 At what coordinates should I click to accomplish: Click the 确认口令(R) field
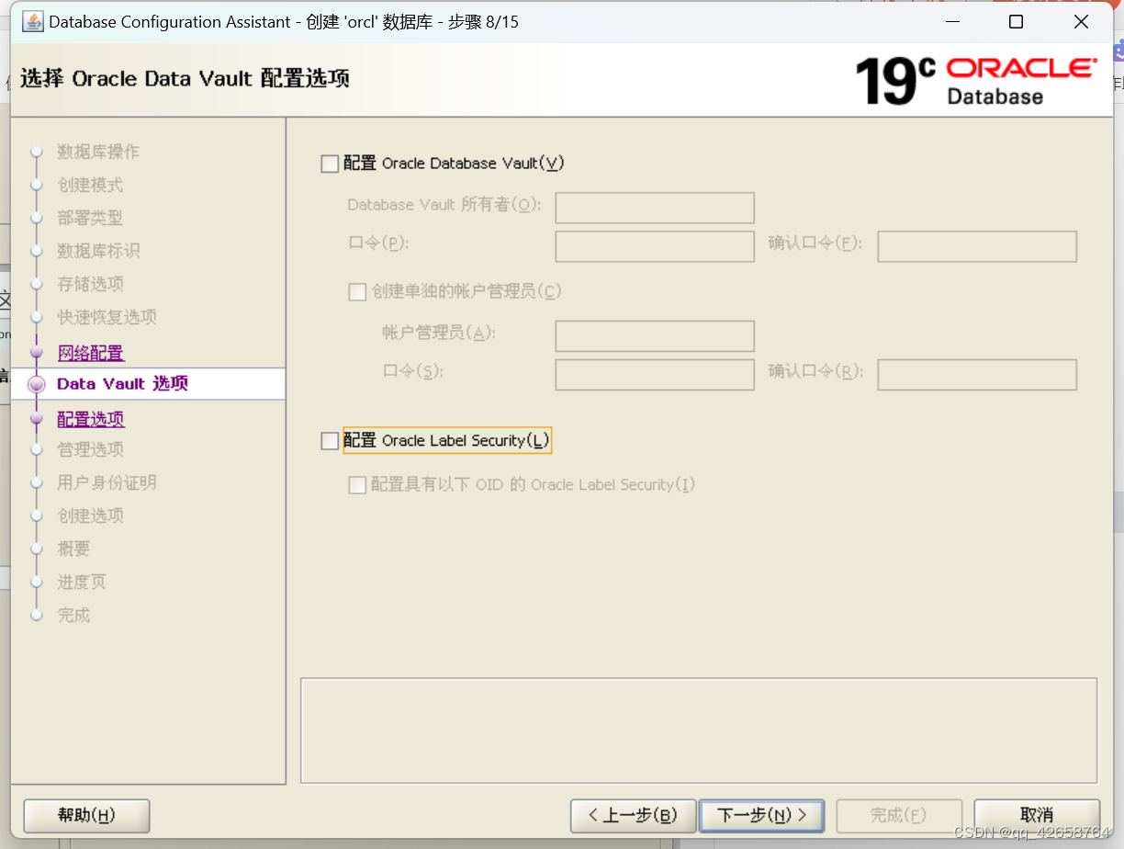(977, 375)
